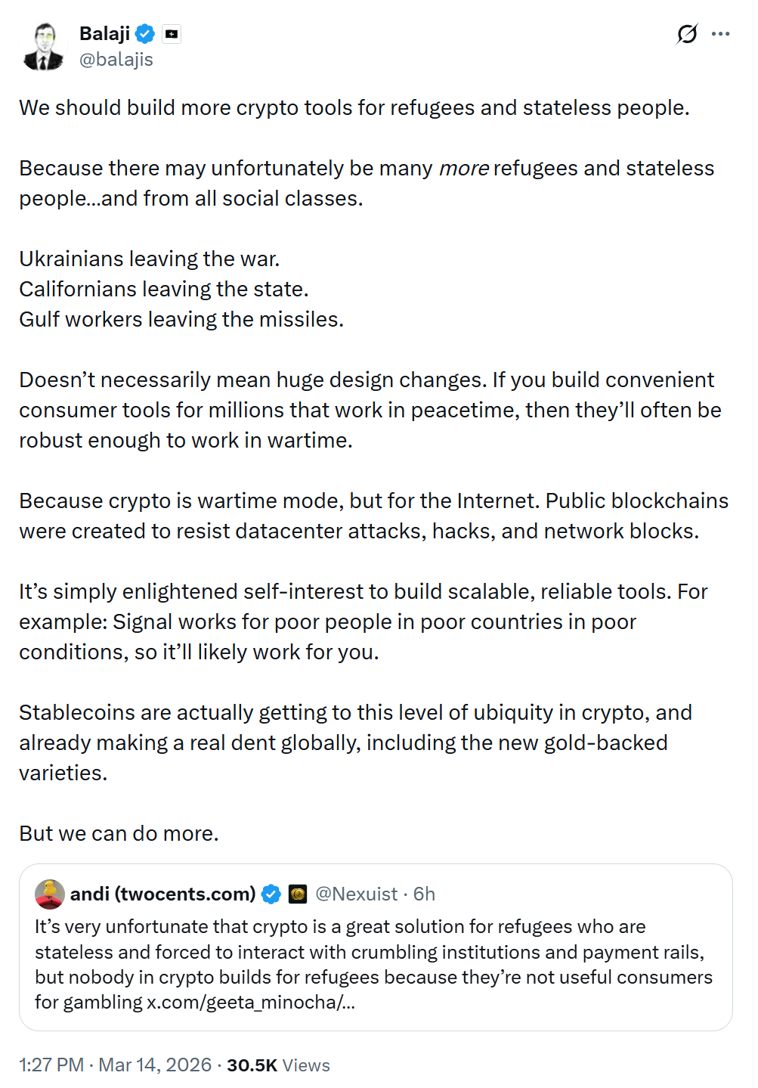This screenshot has width=758, height=1088.
Task: Click andi's blue verified badge
Action: tap(270, 894)
